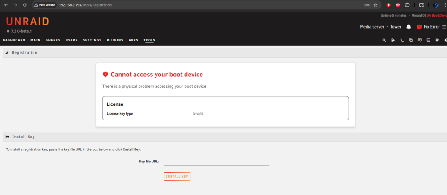Open the Main tab

(35, 40)
